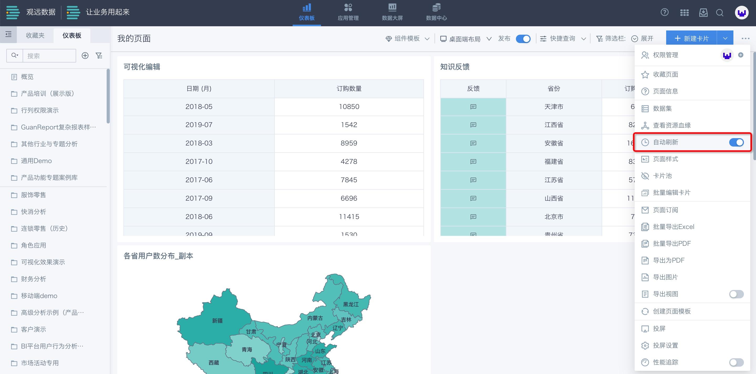
Task: Click the global search magnifier icon
Action: coord(719,13)
